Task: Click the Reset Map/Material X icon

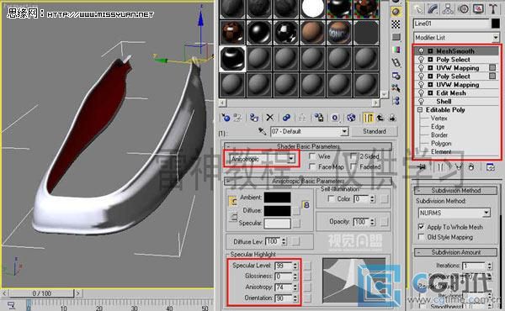Action: click(x=270, y=118)
